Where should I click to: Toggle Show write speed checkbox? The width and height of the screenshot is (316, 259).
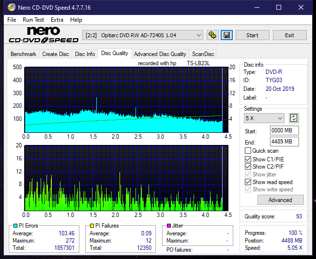248,189
